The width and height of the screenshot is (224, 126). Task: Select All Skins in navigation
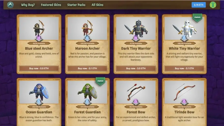[x=97, y=5]
